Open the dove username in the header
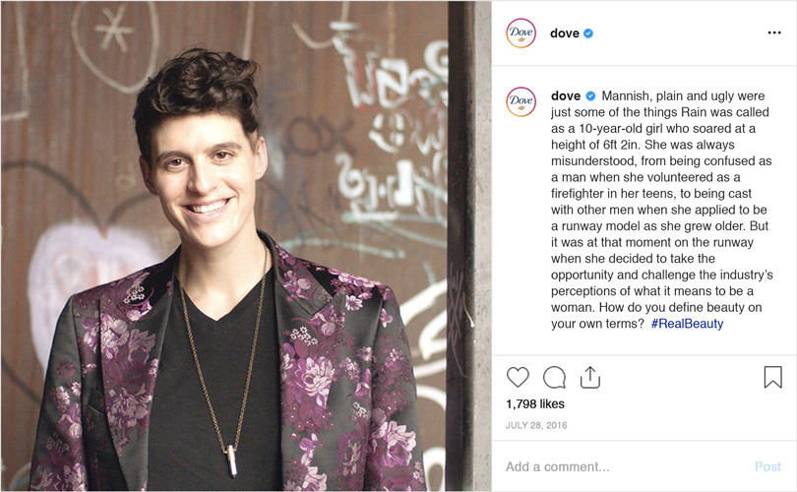Screen dimensions: 797x492 [565, 33]
